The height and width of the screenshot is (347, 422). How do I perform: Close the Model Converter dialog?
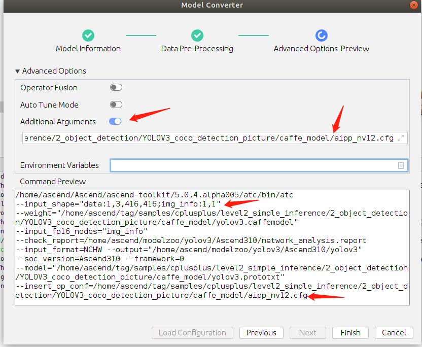[x=414, y=5]
